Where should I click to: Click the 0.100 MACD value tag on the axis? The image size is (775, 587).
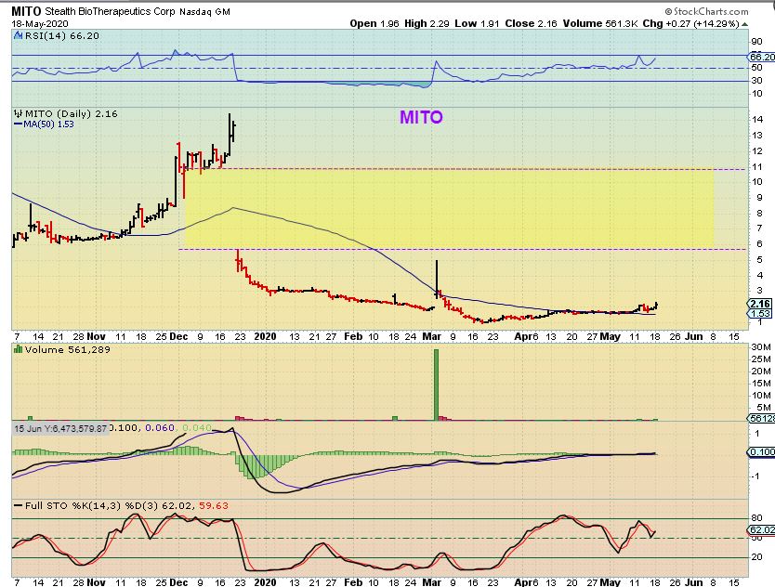click(x=762, y=451)
